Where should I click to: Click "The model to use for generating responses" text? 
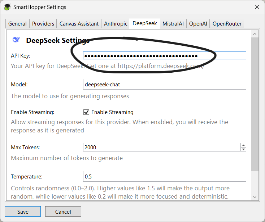70,96
